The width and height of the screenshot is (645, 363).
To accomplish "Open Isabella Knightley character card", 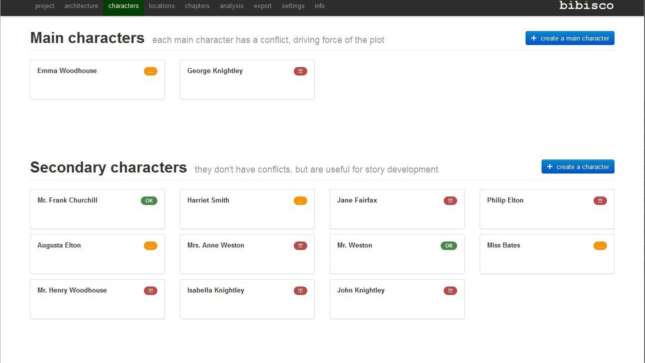I will (247, 299).
